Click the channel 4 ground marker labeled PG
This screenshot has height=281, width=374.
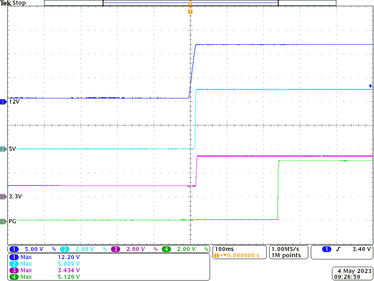pos(4,221)
